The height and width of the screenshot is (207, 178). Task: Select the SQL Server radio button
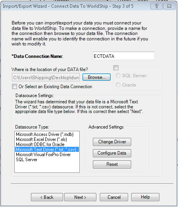point(118,75)
